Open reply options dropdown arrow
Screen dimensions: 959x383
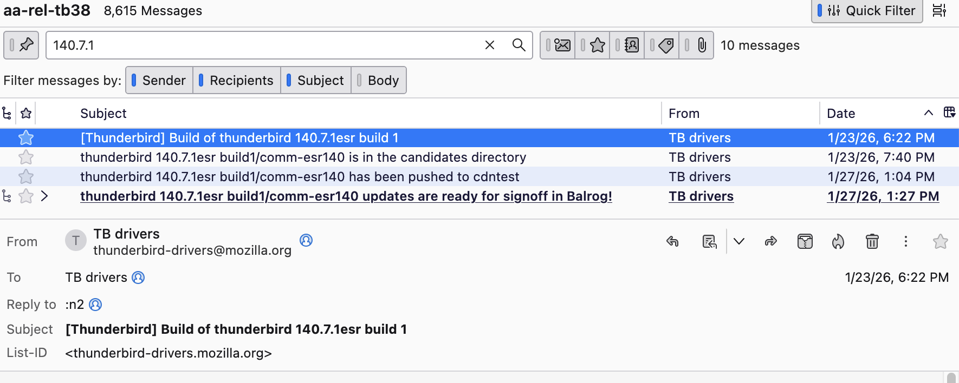pyautogui.click(x=739, y=241)
